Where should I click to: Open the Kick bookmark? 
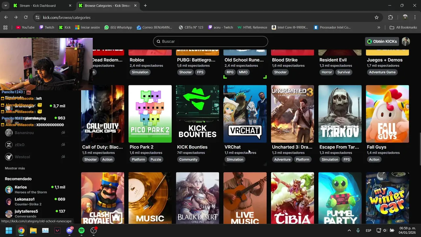tap(64, 27)
